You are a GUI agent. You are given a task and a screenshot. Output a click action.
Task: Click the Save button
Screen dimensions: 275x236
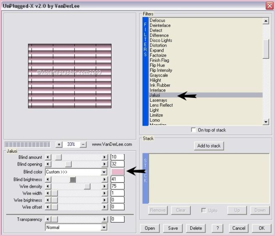[173, 228]
